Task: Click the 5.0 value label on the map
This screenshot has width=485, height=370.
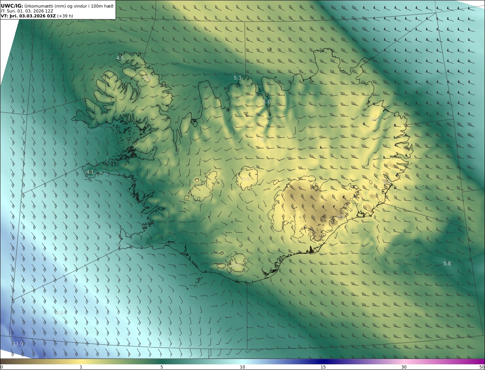Action: (x=267, y=102)
